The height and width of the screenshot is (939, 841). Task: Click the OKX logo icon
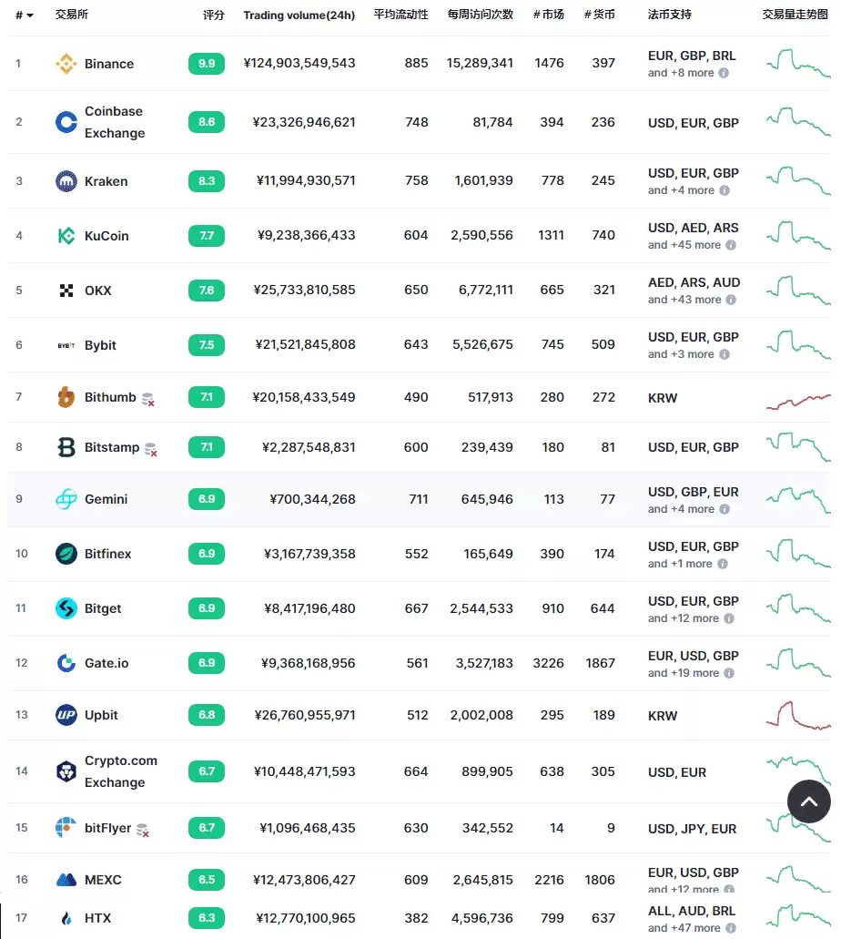(66, 291)
